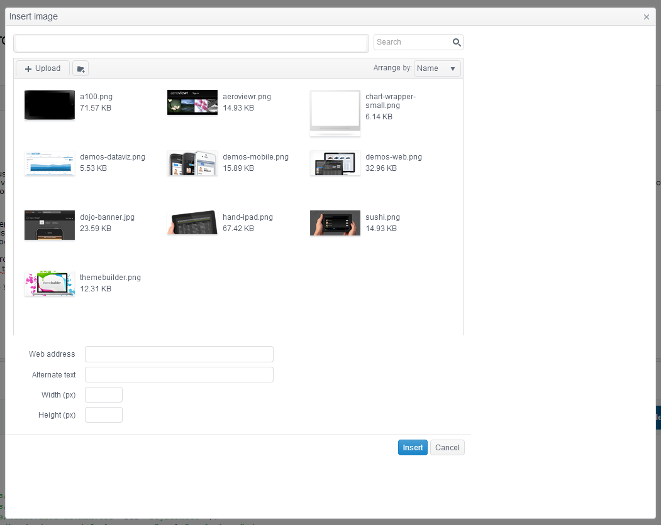The image size is (661, 525).
Task: Select the demos-dataviz.png thumbnail
Action: tap(50, 163)
